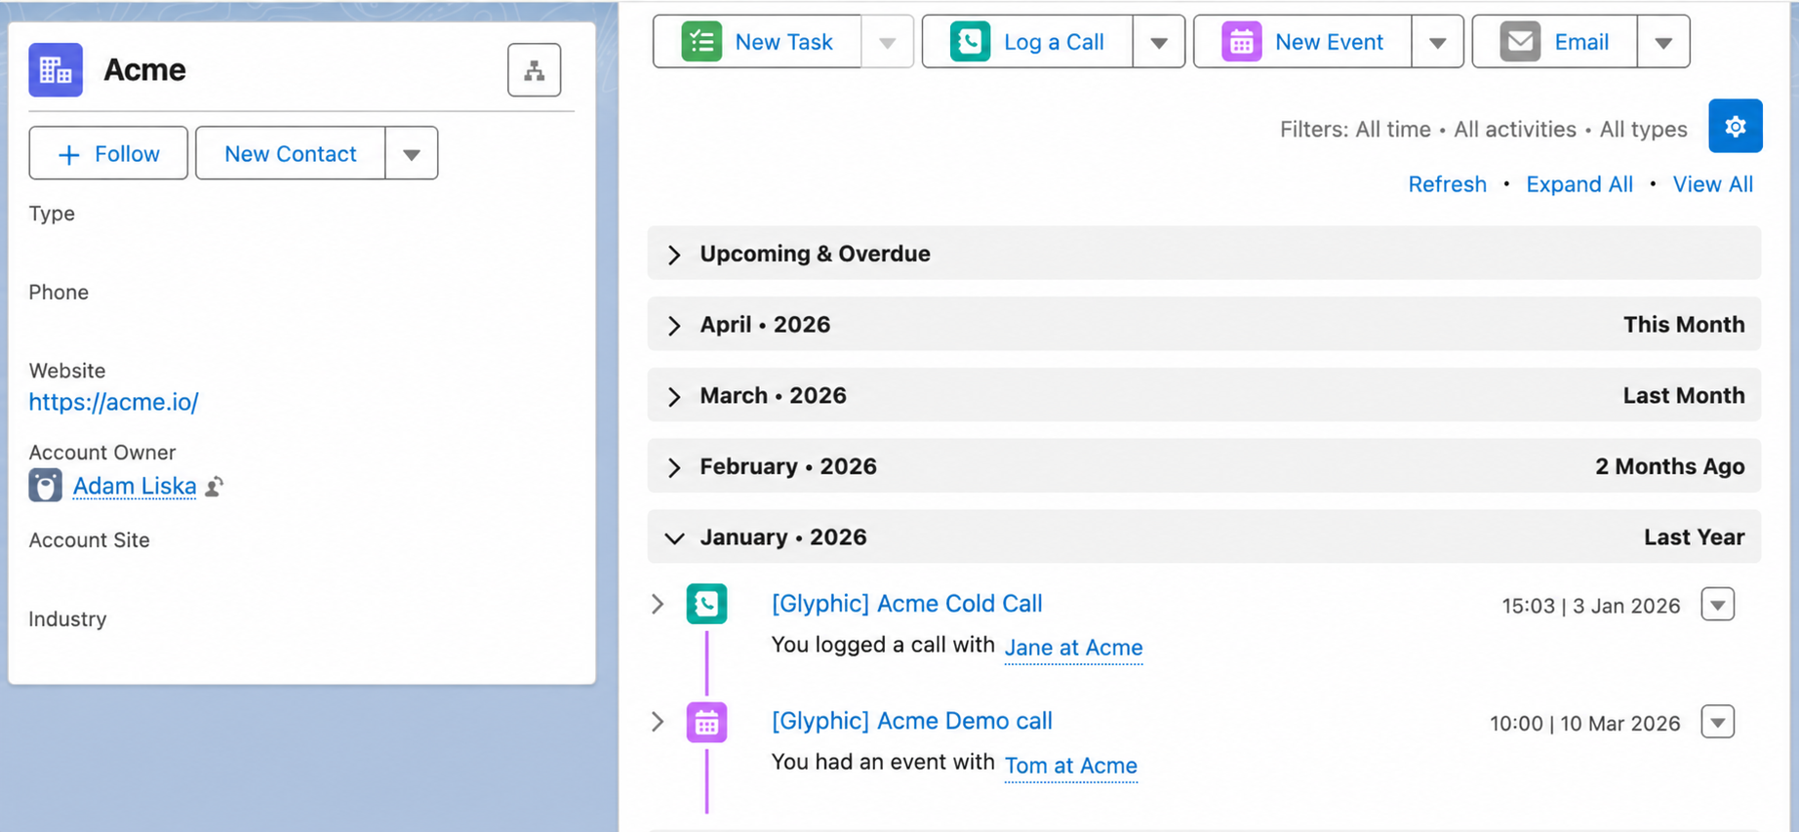Click View All link

[1712, 184]
